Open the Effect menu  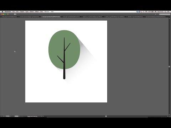tap(37, 12)
